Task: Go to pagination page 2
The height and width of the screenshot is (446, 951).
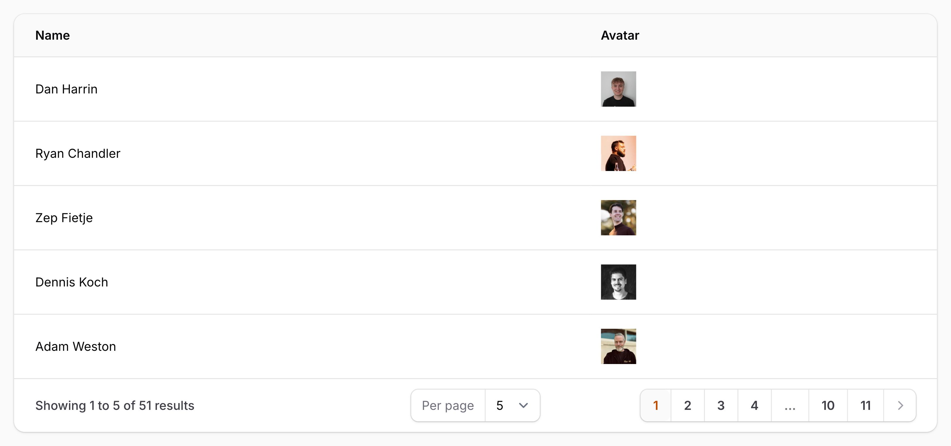Action: pos(687,405)
